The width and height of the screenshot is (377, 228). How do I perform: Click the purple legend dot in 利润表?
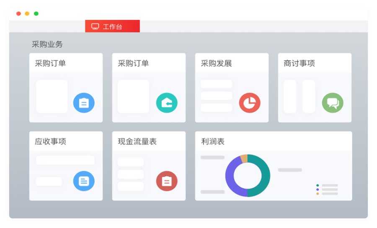[x=318, y=190]
